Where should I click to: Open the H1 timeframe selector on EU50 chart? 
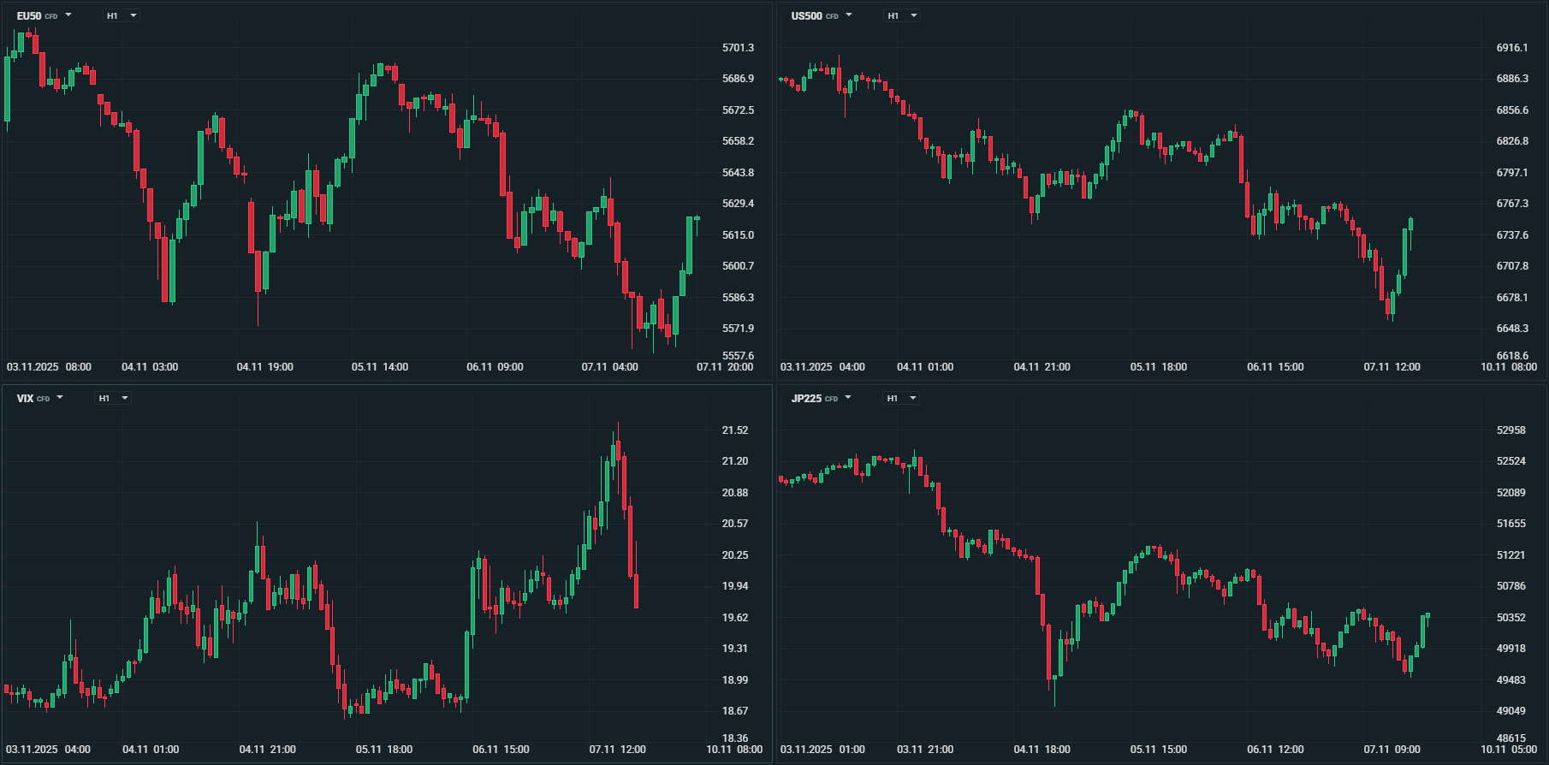[x=121, y=15]
